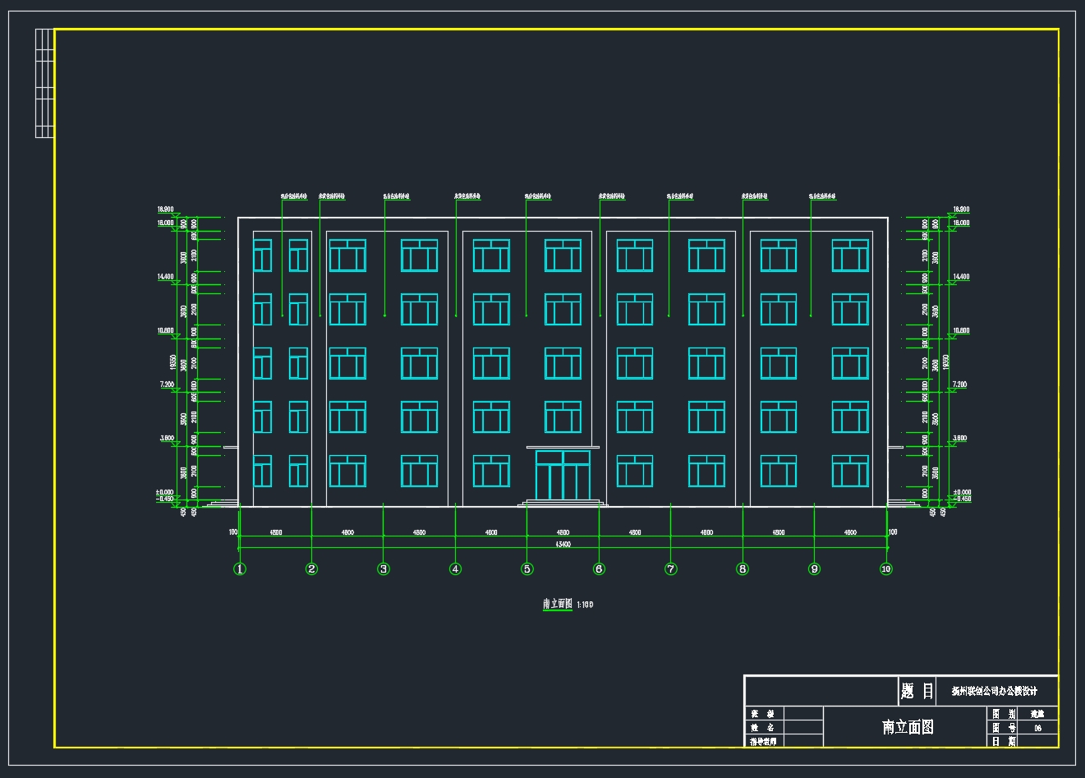Screen dimensions: 1085x778
Task: Click the 18.900 elevation marker at left
Action: click(x=166, y=209)
